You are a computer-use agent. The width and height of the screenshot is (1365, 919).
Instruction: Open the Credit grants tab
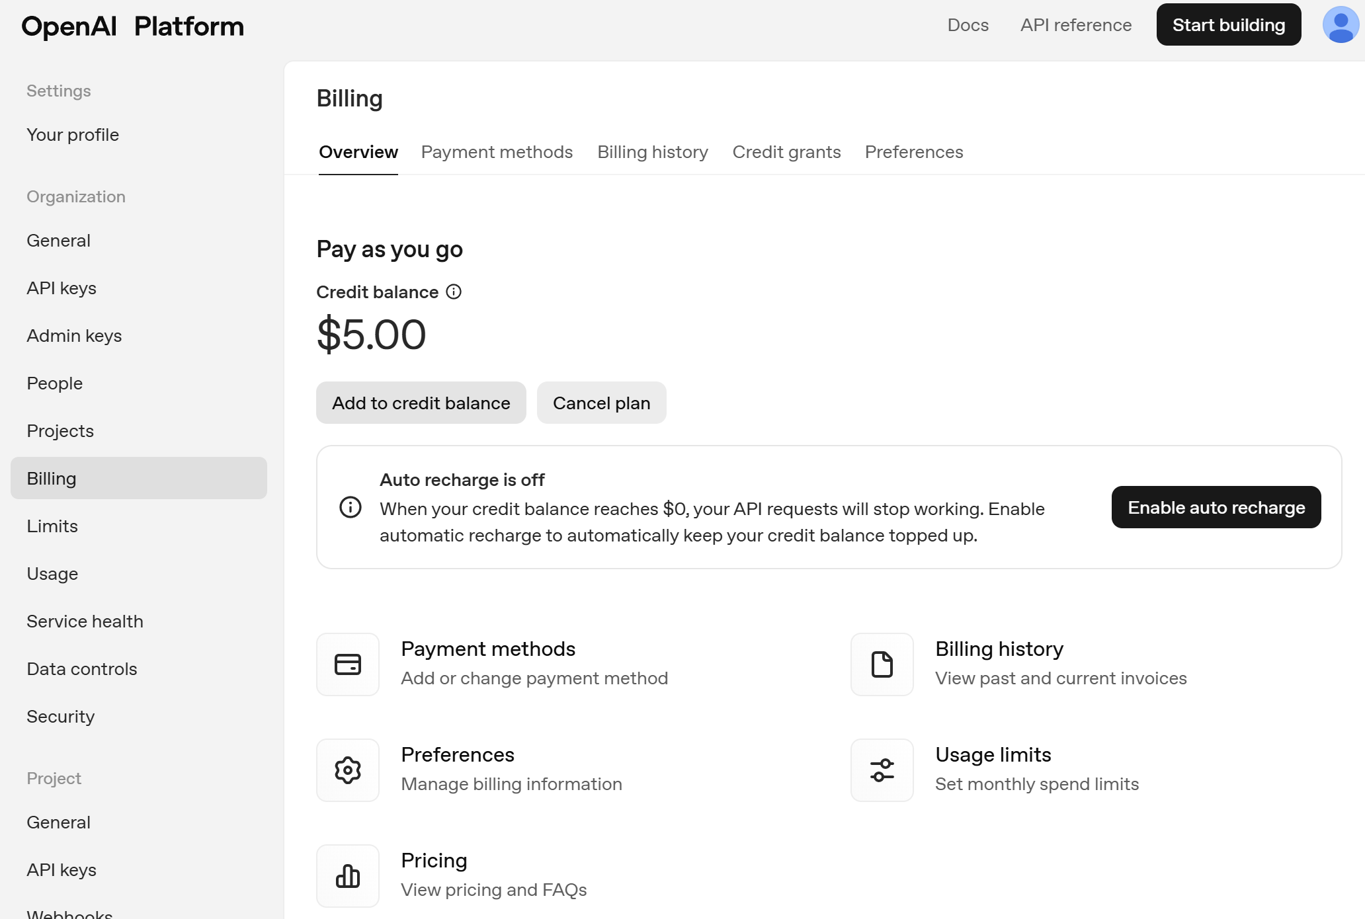tap(786, 152)
